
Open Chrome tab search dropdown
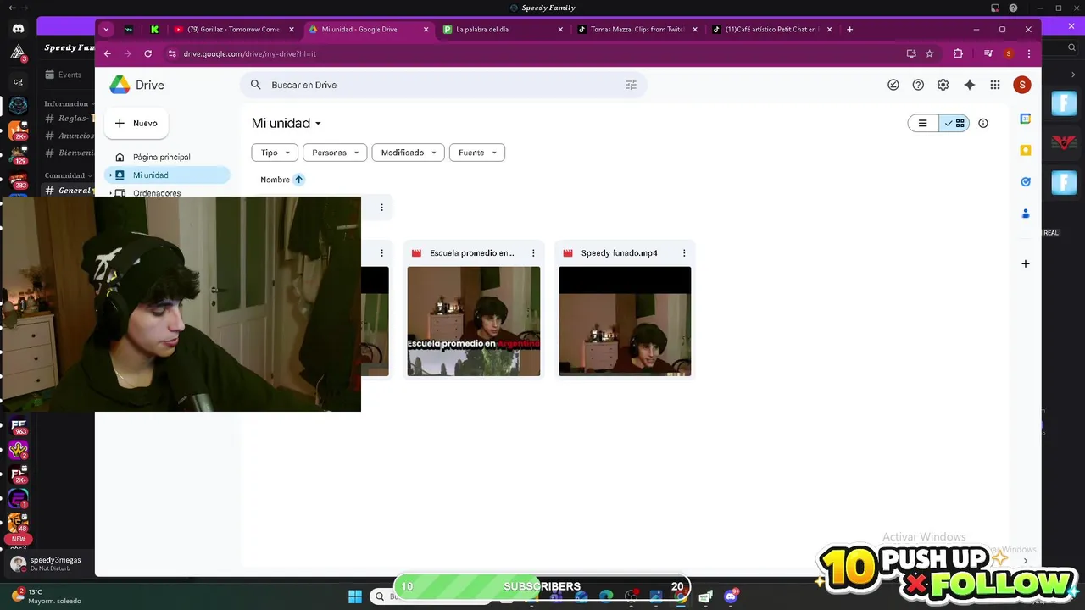pos(106,29)
